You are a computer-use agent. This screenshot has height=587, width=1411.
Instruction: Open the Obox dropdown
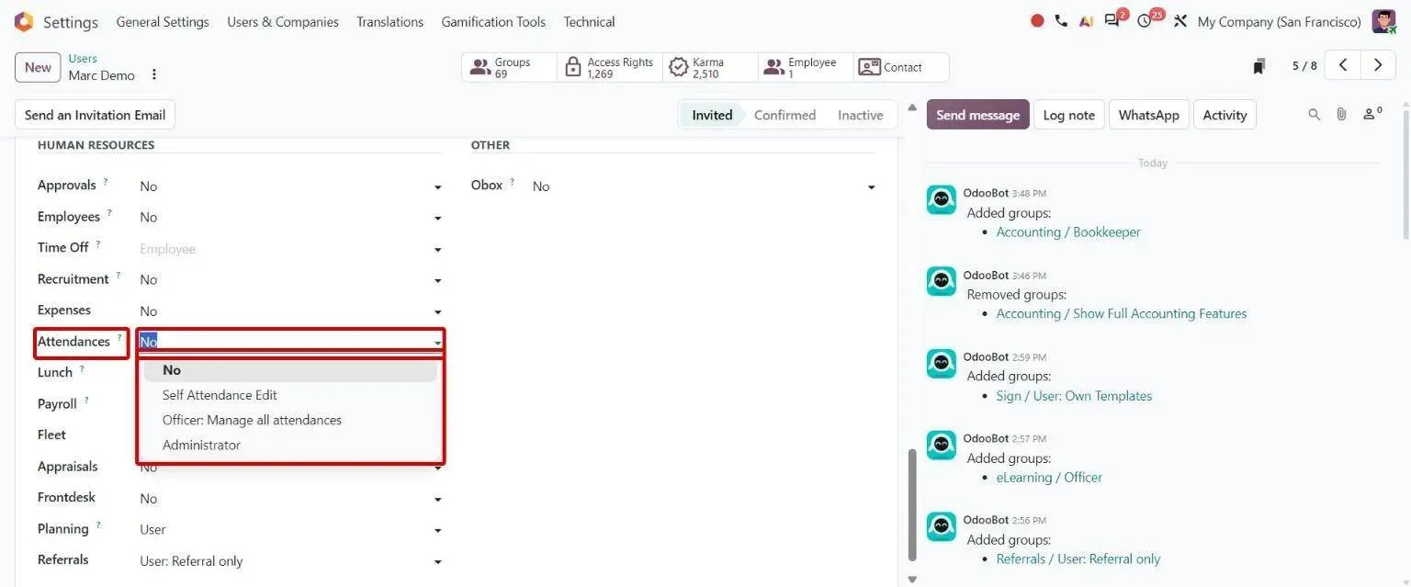tap(704, 186)
